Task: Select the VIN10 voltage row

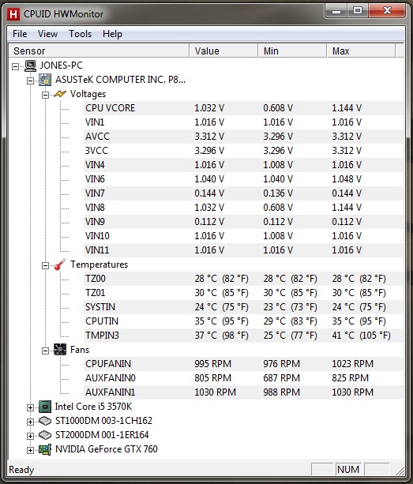Action: pyautogui.click(x=243, y=236)
